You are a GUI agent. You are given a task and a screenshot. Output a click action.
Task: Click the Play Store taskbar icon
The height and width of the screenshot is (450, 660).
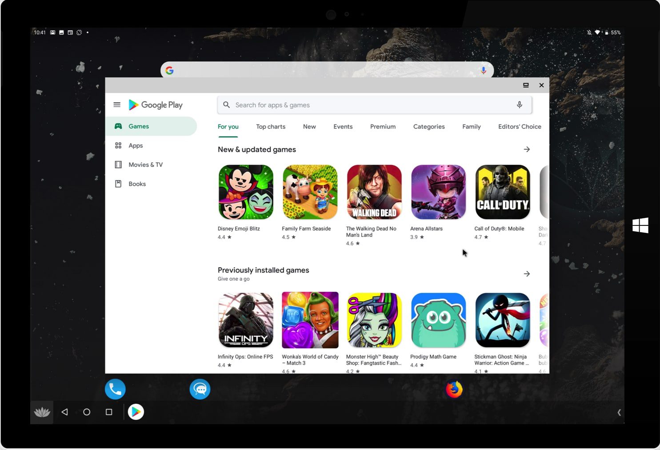[136, 412]
